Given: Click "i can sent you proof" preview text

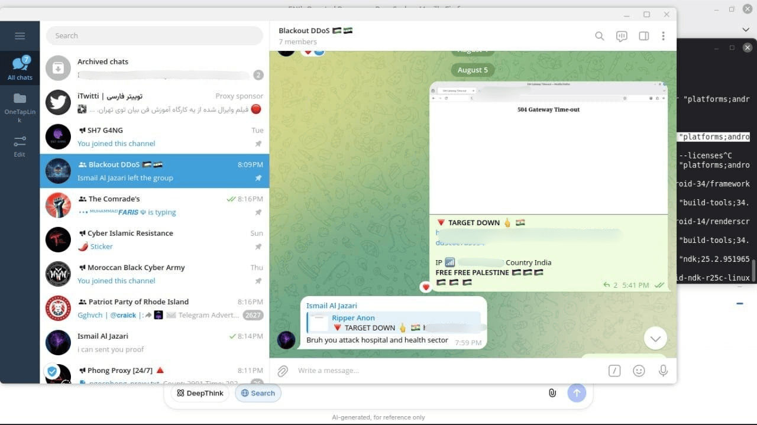Looking at the screenshot, I should pyautogui.click(x=111, y=349).
